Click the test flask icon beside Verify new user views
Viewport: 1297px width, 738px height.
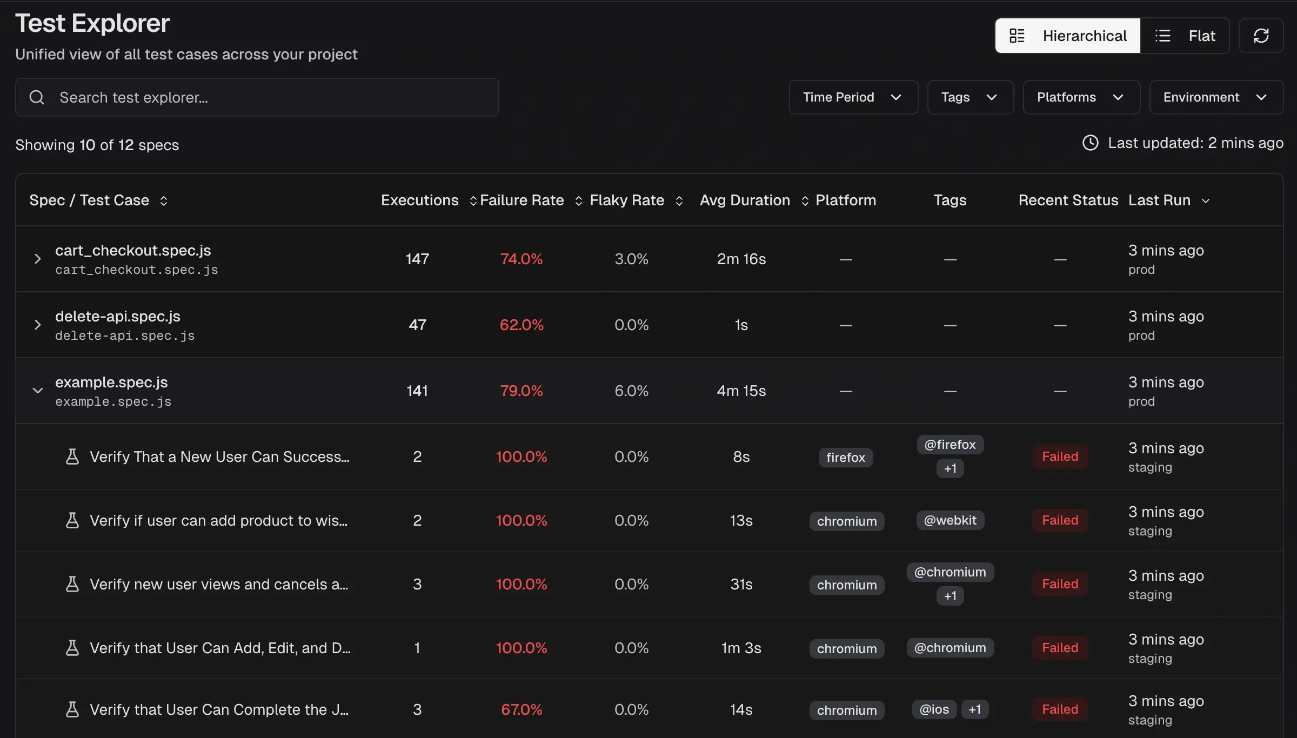click(x=73, y=584)
